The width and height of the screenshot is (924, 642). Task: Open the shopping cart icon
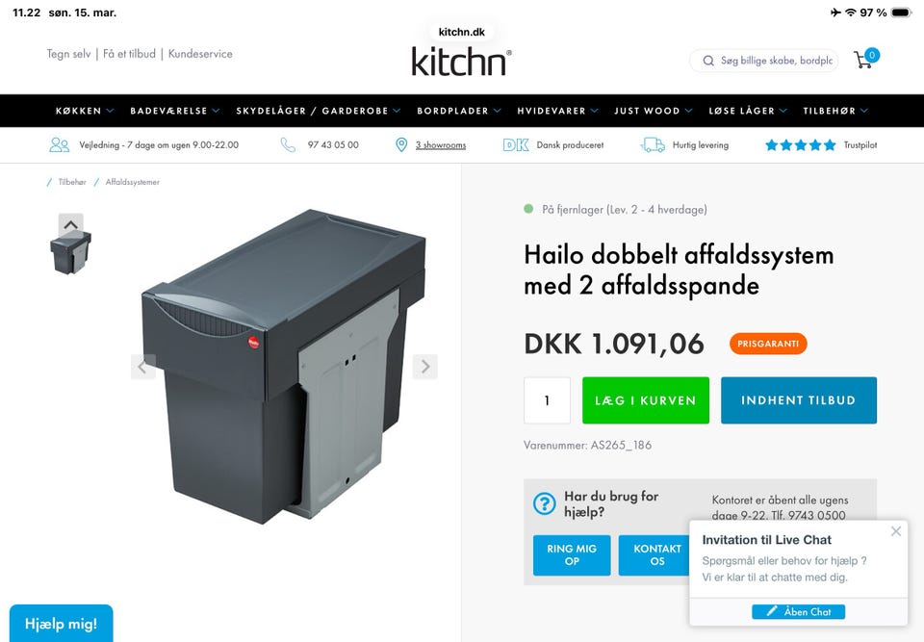pyautogui.click(x=865, y=59)
